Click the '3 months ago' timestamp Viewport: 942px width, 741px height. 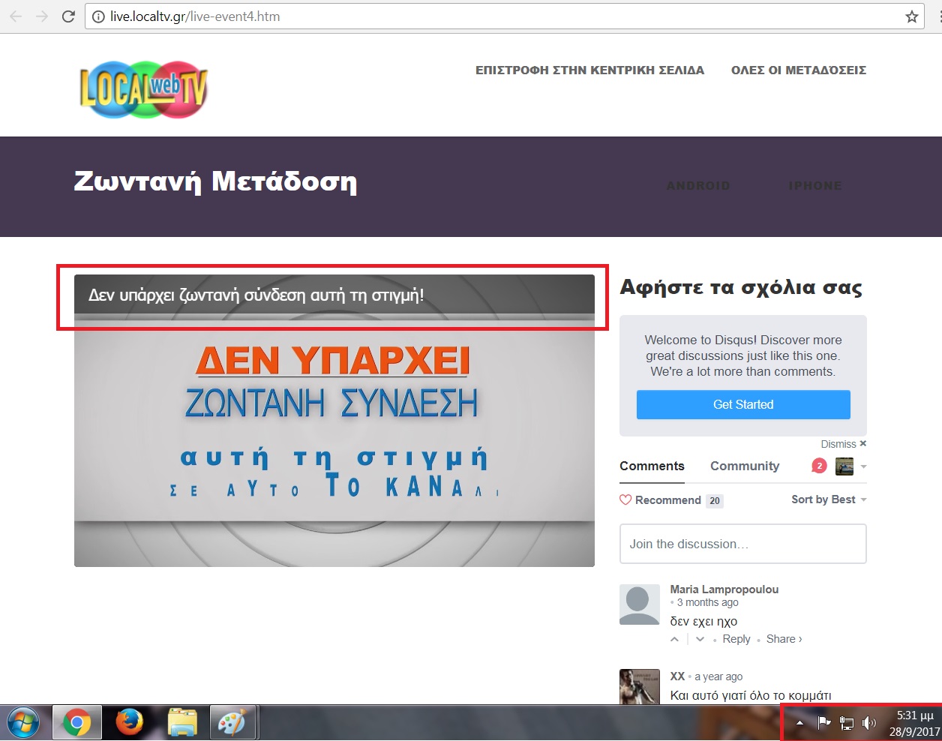click(x=707, y=602)
